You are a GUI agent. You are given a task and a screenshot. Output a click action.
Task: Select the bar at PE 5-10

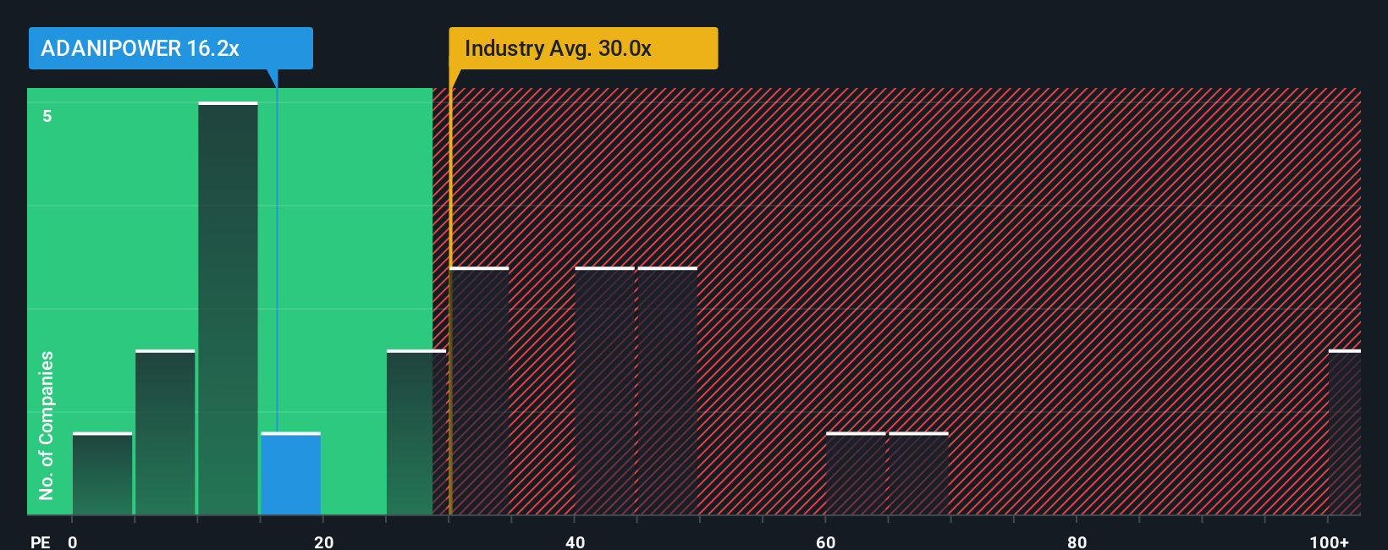click(165, 432)
